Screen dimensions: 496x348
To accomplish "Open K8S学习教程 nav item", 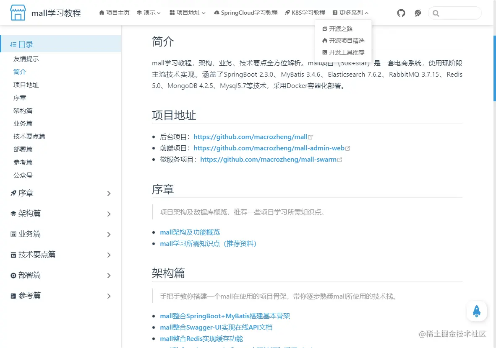I will point(305,13).
